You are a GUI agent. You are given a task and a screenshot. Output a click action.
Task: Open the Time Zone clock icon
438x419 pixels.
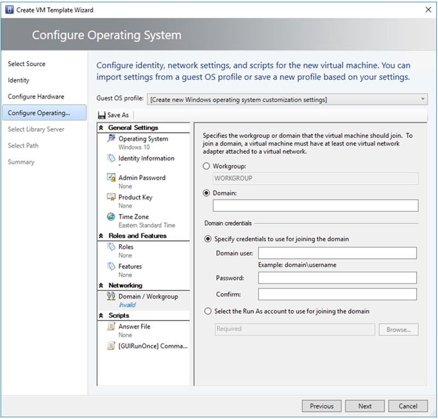pyautogui.click(x=111, y=216)
